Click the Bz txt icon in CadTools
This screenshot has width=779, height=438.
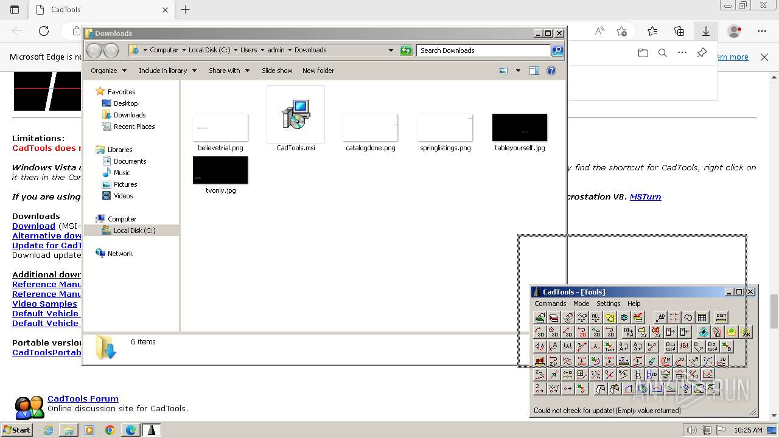[713, 346]
